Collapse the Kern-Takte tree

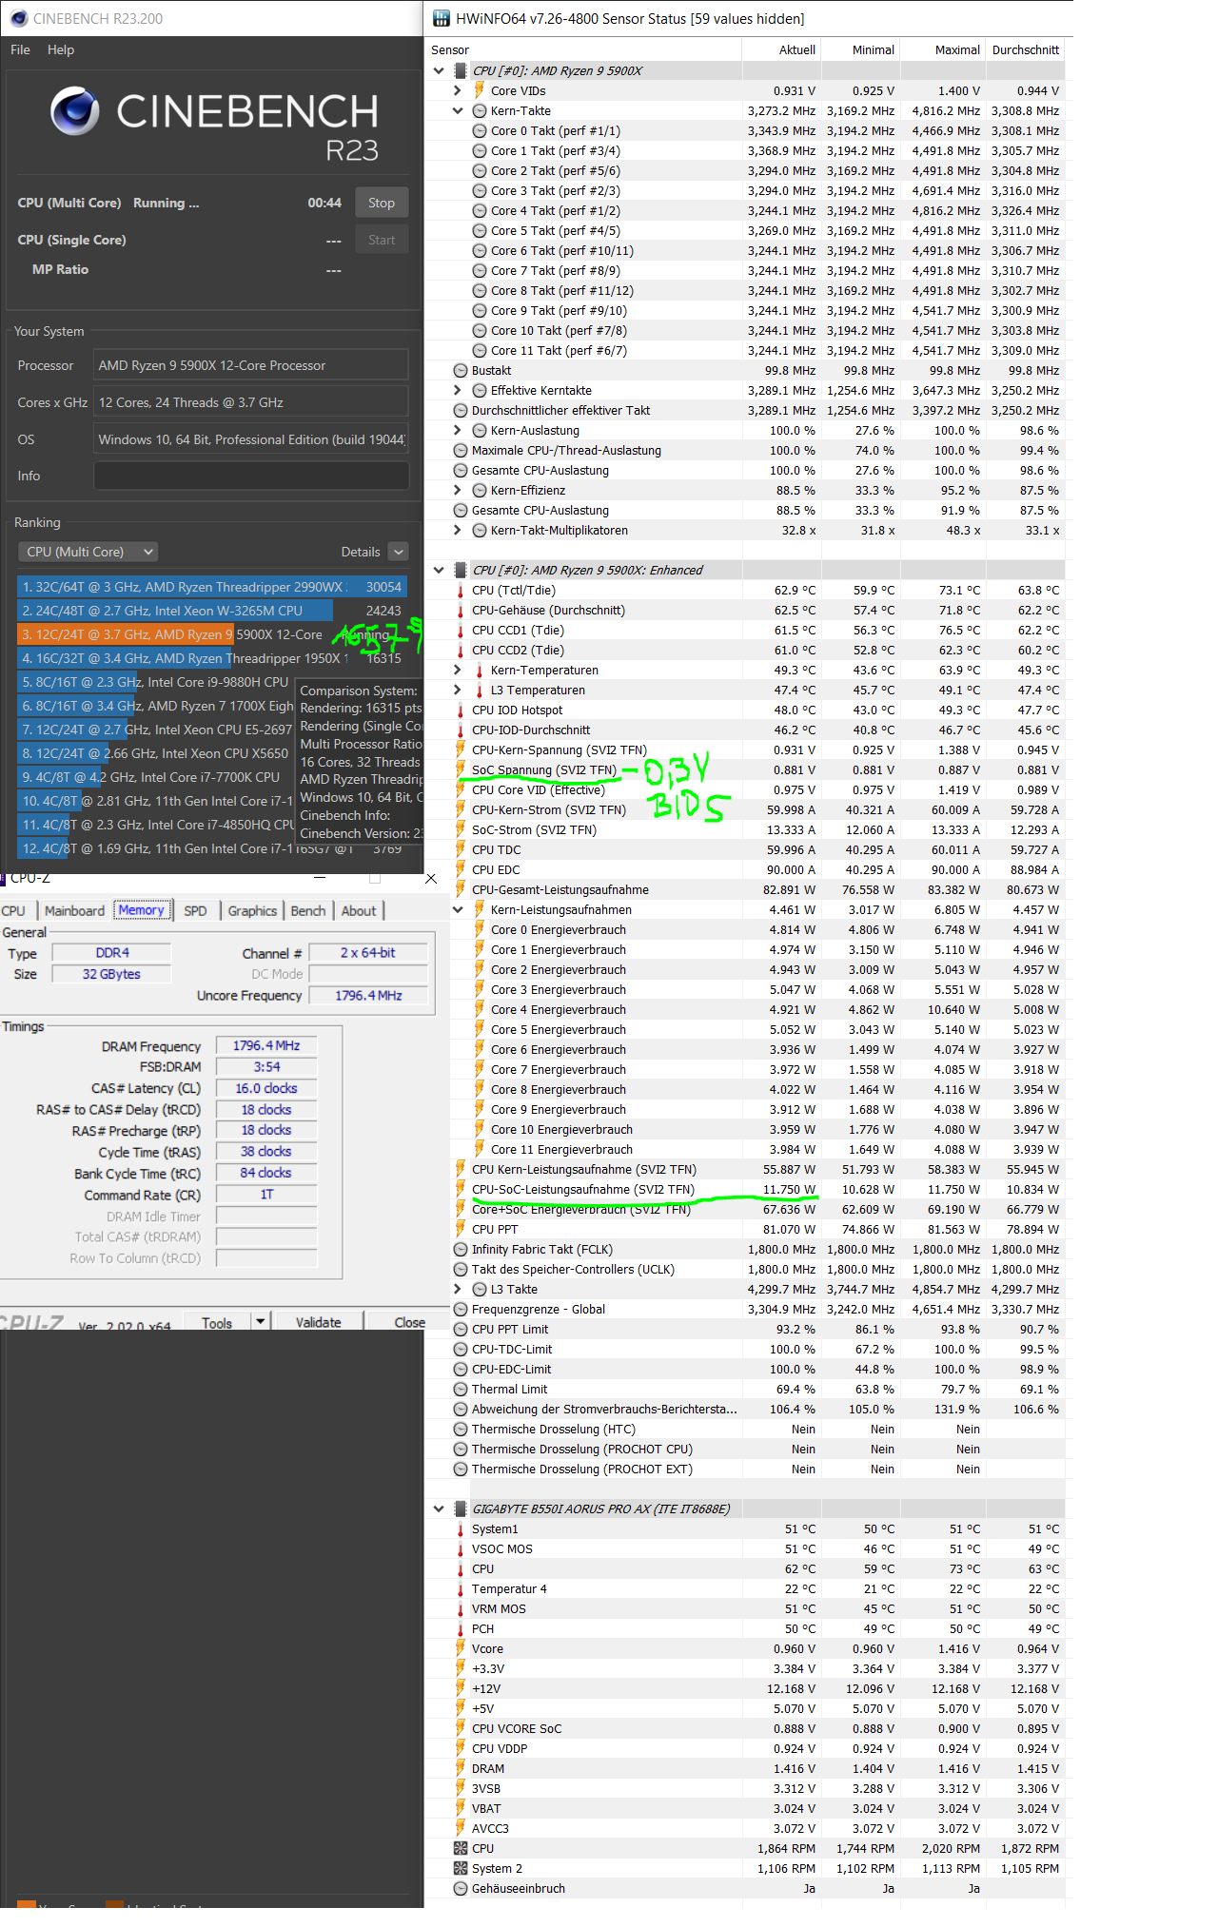(x=458, y=110)
